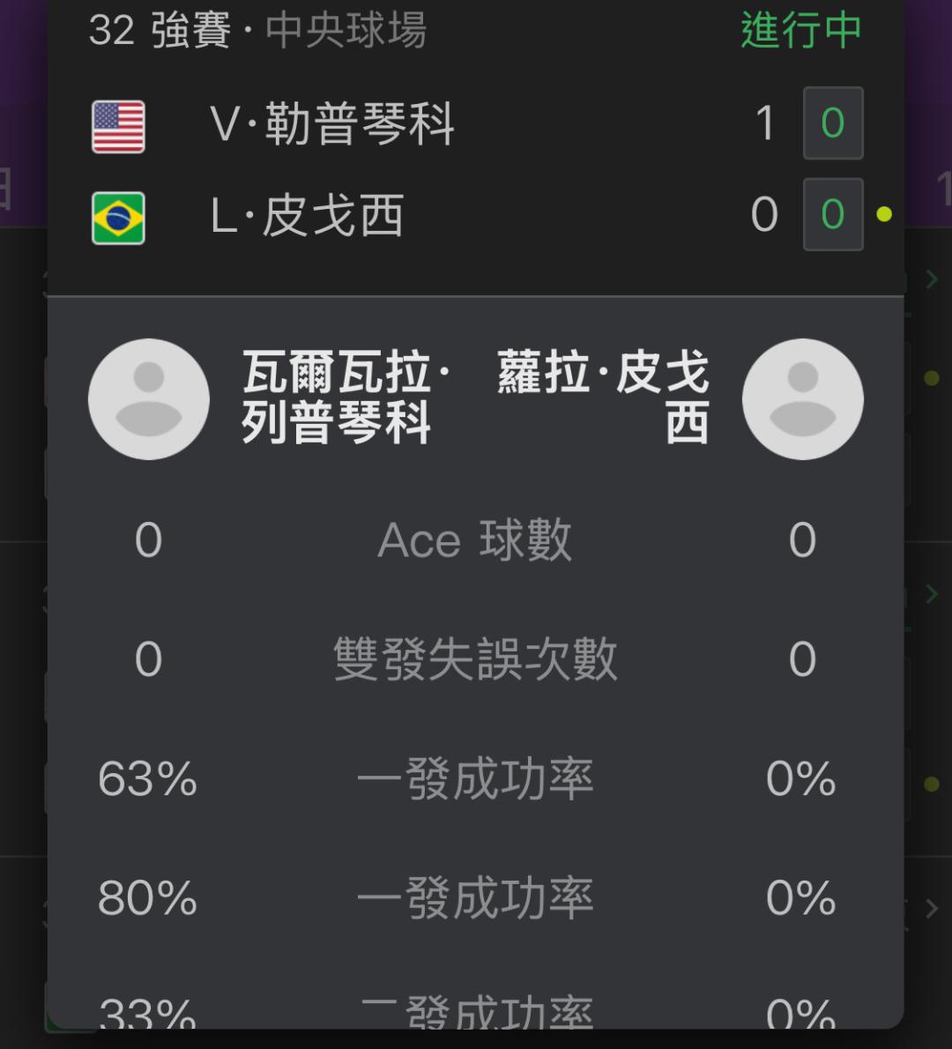Screen dimensions: 952x1049
Task: Tap the serving indicator dot next to 皮戈西's score
Action: tap(884, 214)
